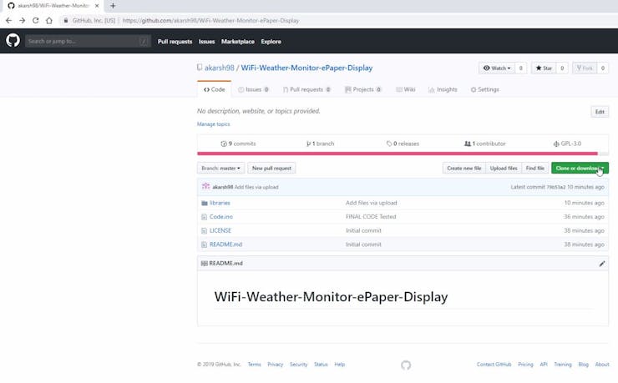Viewport: 618px width, 383px height.
Task: Click the language color bar
Action: 398,154
